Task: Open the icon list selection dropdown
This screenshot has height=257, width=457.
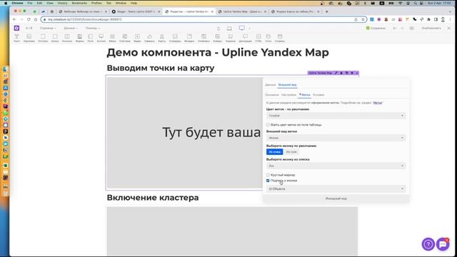Action: pyautogui.click(x=336, y=166)
